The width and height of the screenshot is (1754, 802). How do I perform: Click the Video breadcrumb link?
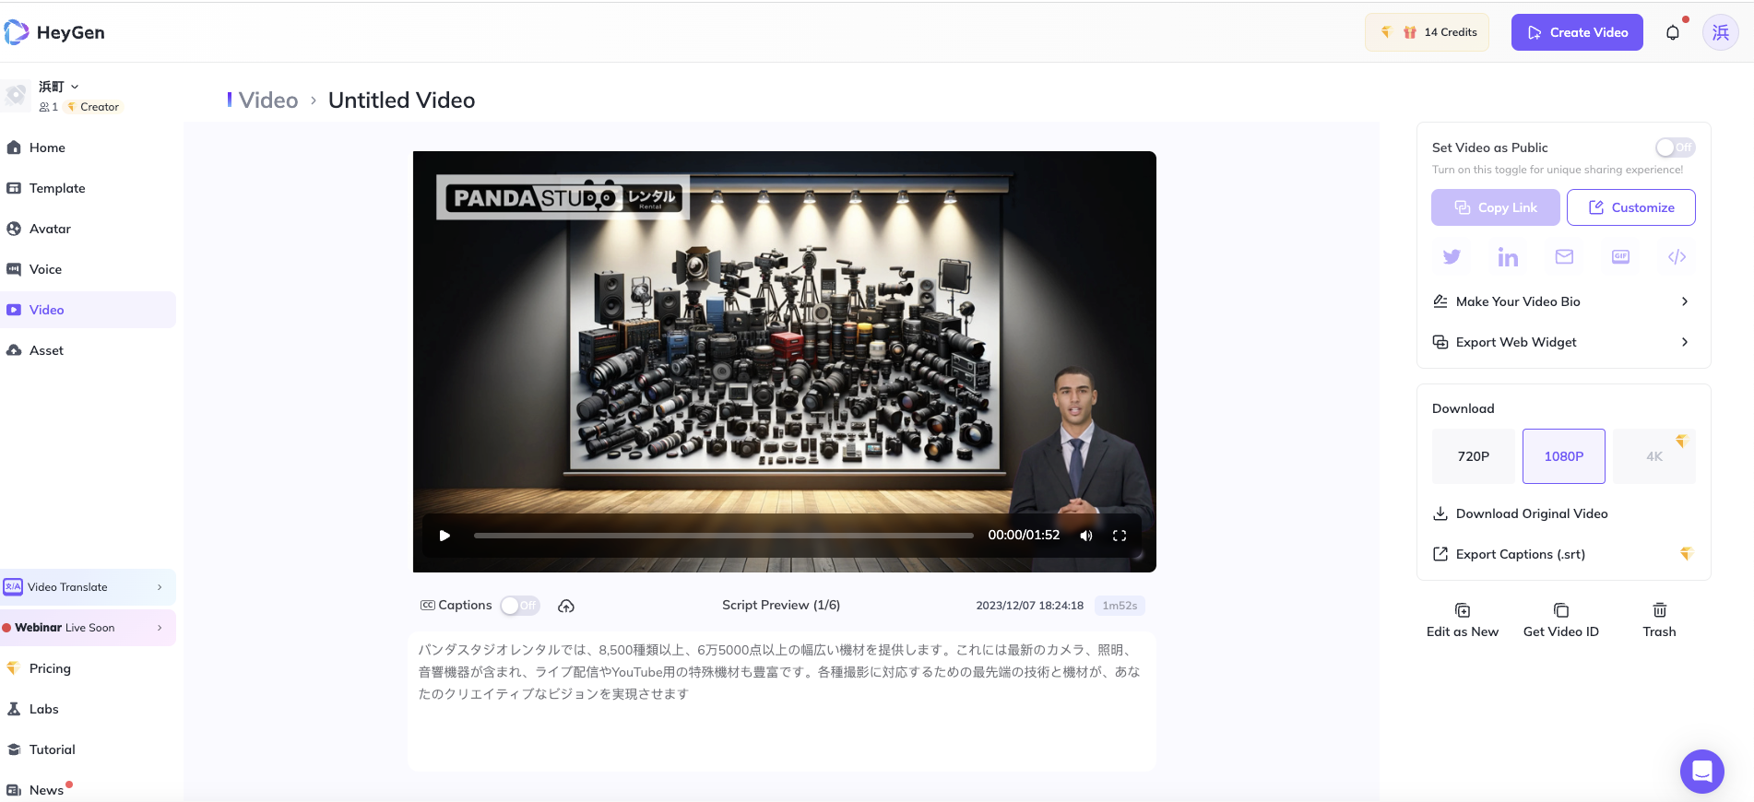[268, 100]
